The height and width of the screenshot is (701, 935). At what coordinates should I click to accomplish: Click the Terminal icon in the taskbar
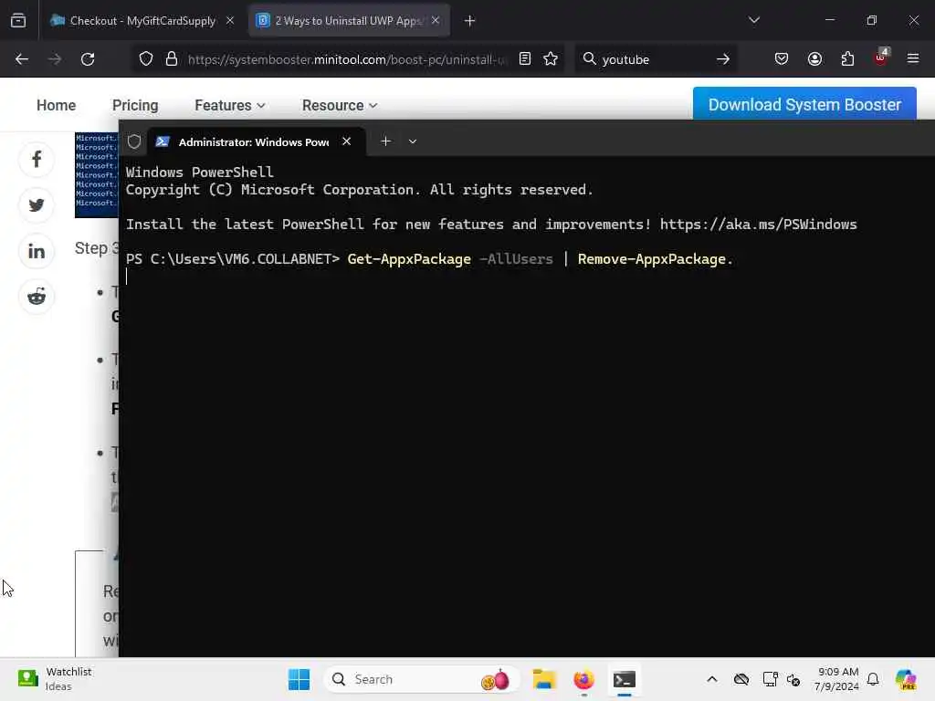pyautogui.click(x=625, y=679)
